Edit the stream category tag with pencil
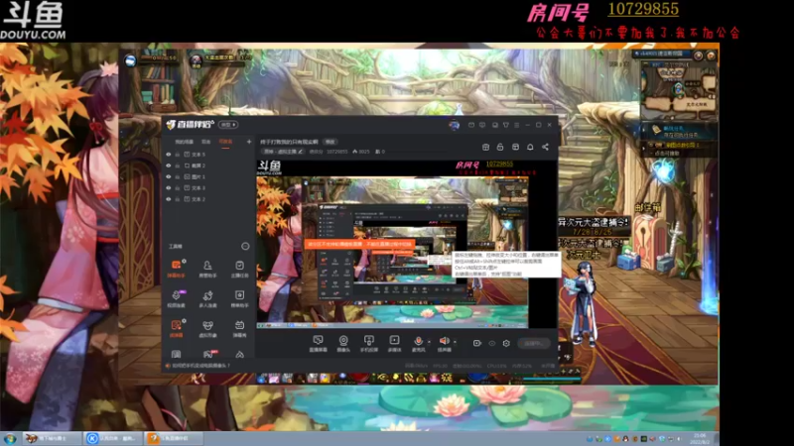Screen dimensions: 794x446 coord(283,152)
